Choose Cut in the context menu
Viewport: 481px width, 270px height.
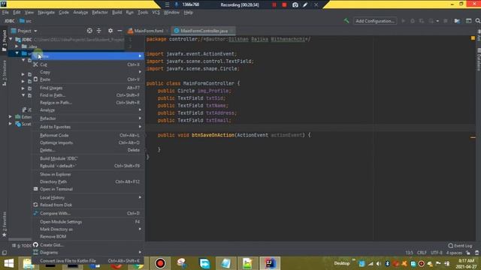pyautogui.click(x=89, y=64)
